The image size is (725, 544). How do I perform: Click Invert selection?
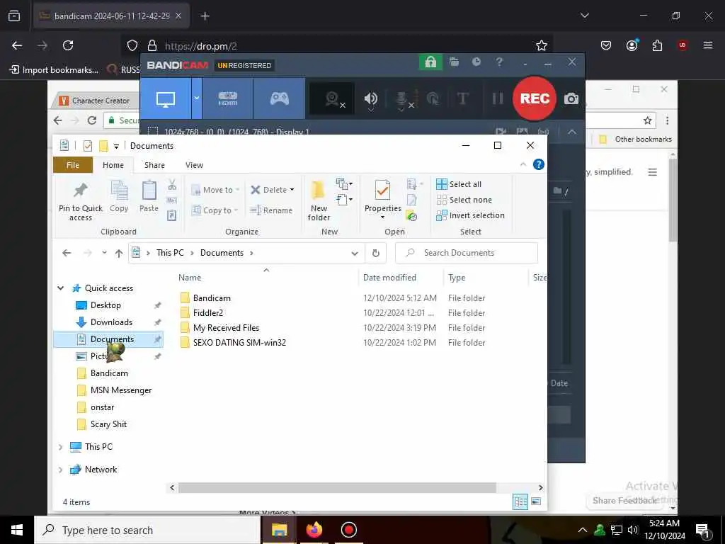click(470, 215)
